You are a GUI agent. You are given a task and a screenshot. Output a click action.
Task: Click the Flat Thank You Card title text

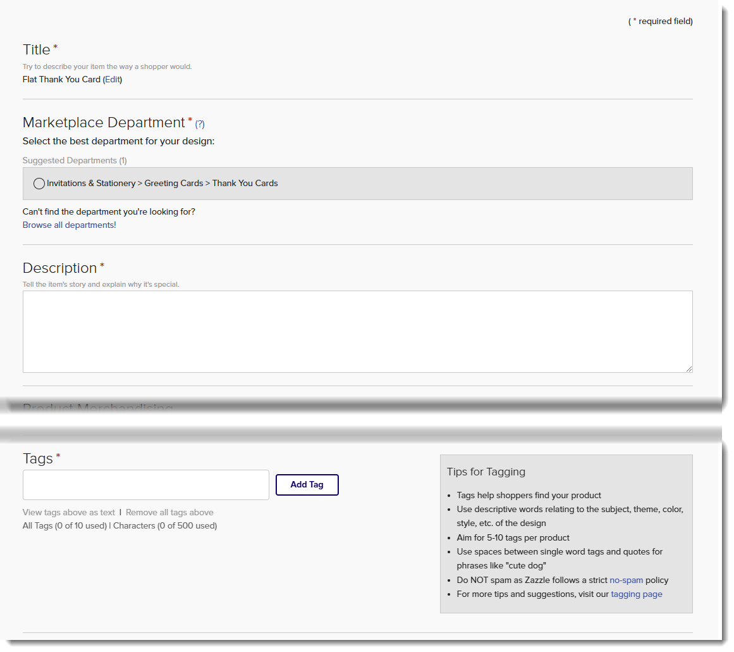coord(61,80)
